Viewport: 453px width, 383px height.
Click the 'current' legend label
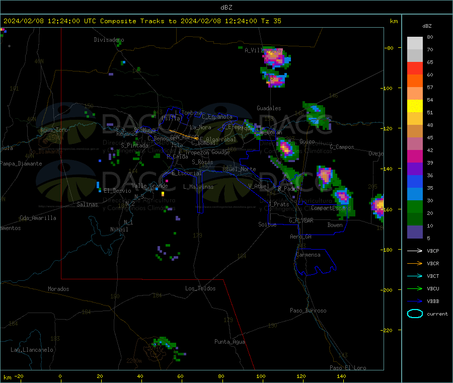pyautogui.click(x=437, y=314)
